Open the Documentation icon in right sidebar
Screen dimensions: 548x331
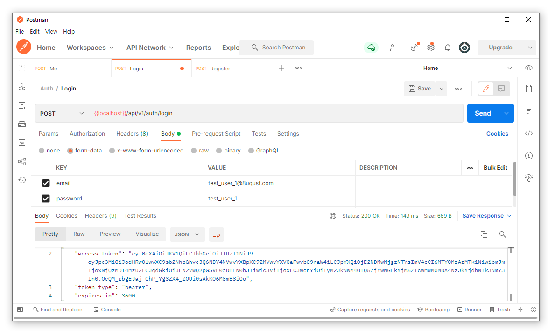tap(529, 89)
